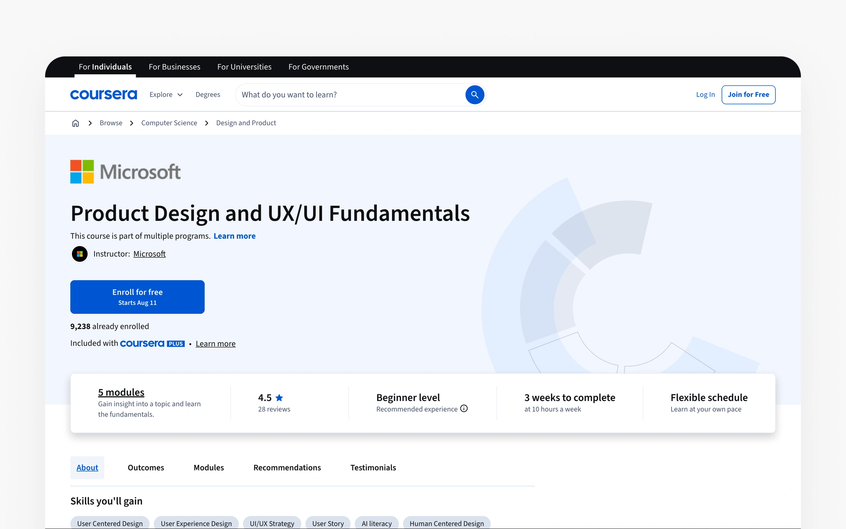This screenshot has height=529, width=846.
Task: Click the Coursera Plus logo
Action: pos(152,343)
